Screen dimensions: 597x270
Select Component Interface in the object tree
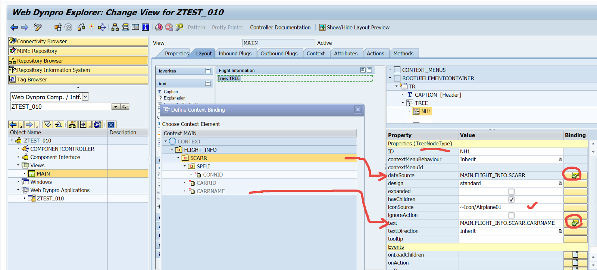(x=55, y=157)
